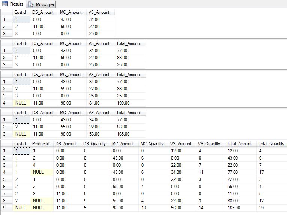
Task: Select the VS_Quantity column header
Action: [x=210, y=144]
